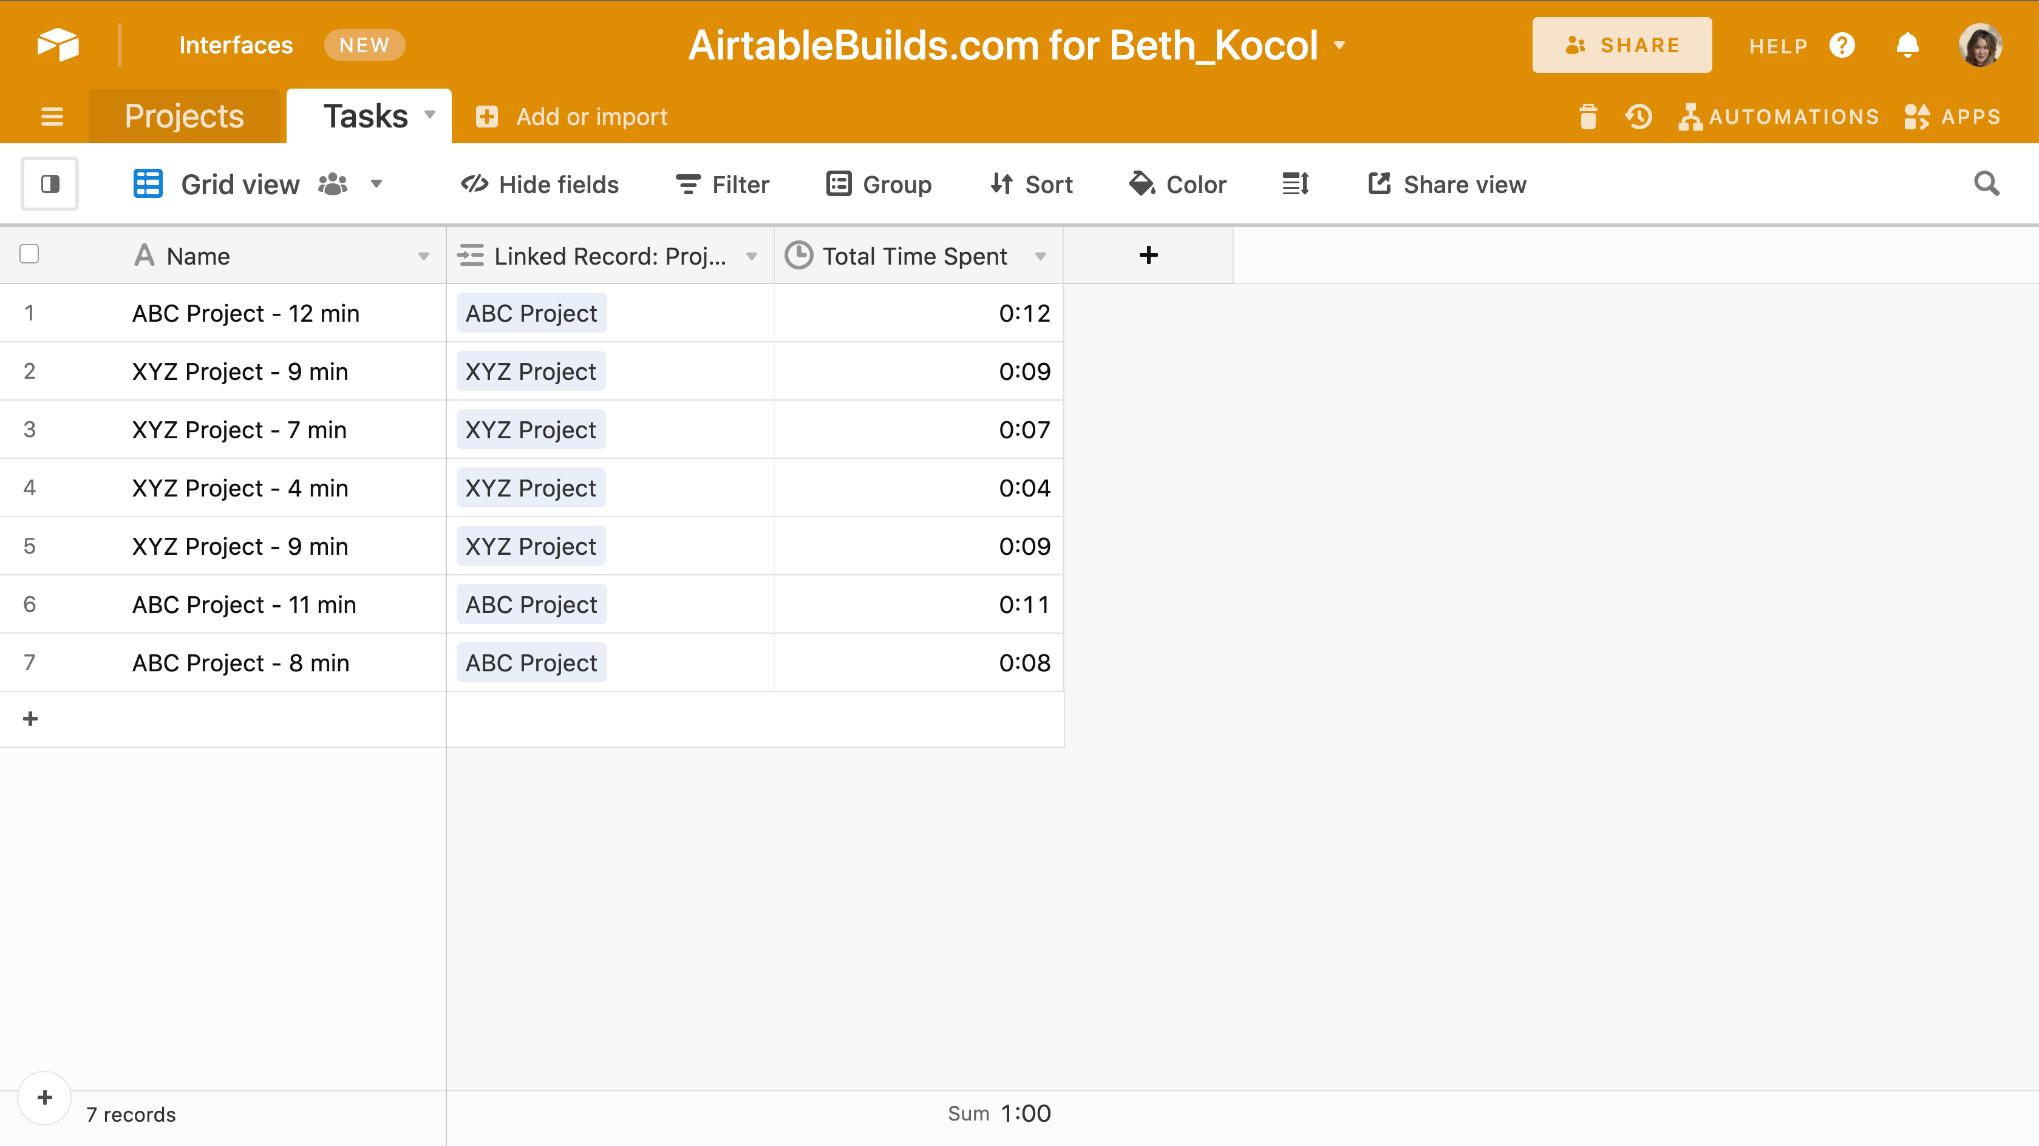Image resolution: width=2039 pixels, height=1146 pixels.
Task: Open the APPS panel
Action: pos(1953,117)
